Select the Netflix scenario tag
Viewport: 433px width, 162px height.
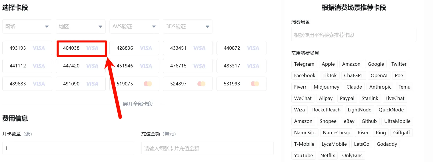(328, 155)
